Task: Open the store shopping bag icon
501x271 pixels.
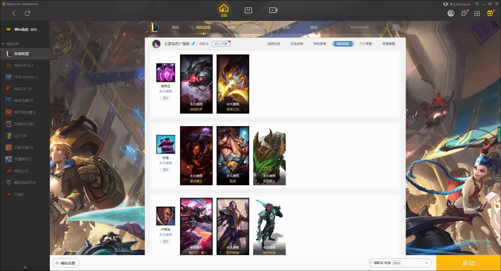Action: 248,10
